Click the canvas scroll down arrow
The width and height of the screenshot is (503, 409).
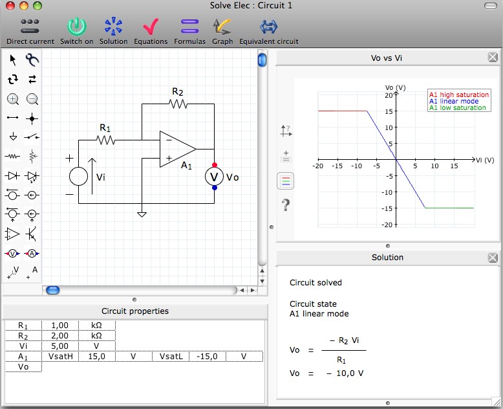click(262, 282)
